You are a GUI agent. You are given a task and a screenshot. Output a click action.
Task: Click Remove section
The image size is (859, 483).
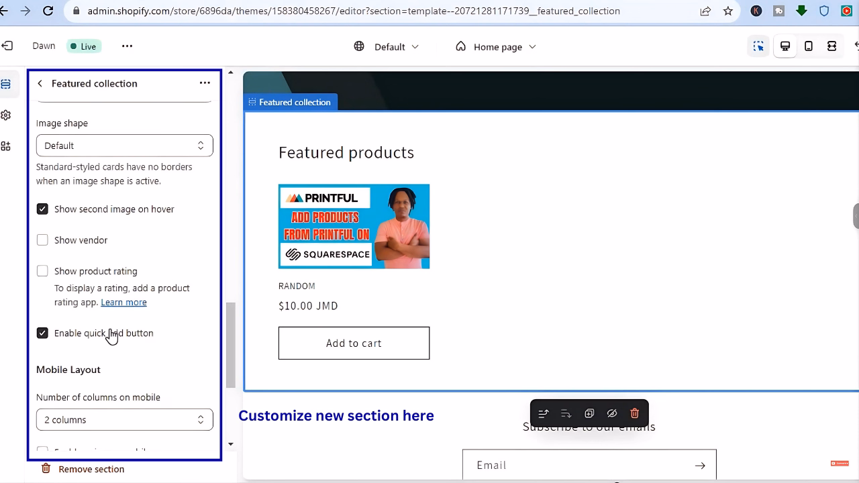(x=83, y=469)
